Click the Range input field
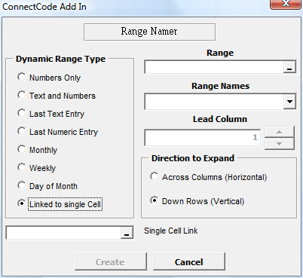This screenshot has width=303, height=278. tap(214, 67)
